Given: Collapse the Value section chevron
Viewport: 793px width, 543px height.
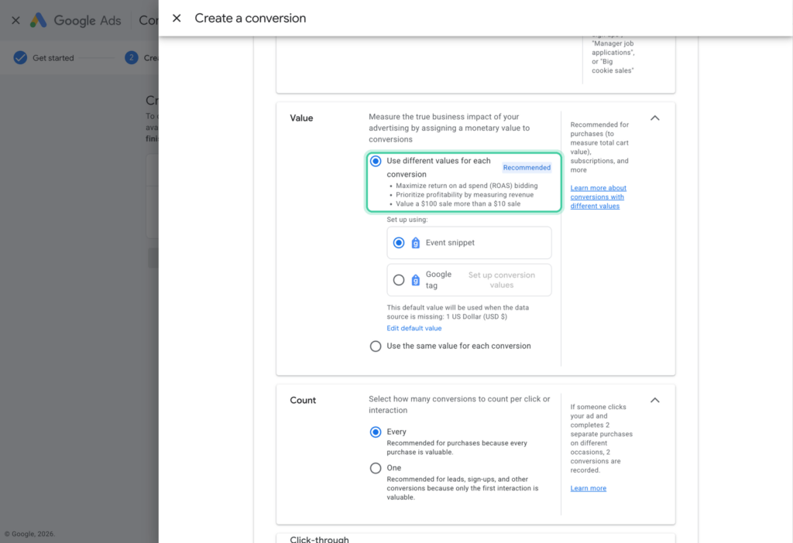Looking at the screenshot, I should (x=655, y=118).
